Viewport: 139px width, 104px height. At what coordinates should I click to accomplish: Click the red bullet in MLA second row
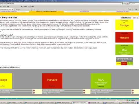[133, 93]
